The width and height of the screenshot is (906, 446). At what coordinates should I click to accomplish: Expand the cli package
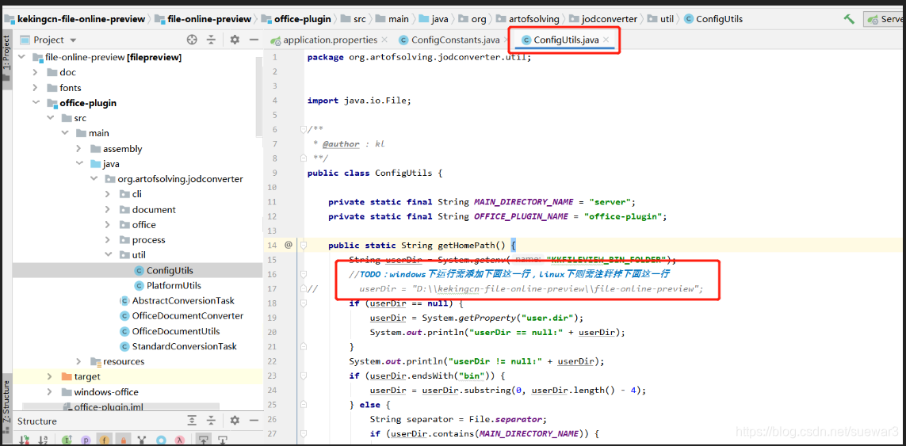click(x=108, y=194)
